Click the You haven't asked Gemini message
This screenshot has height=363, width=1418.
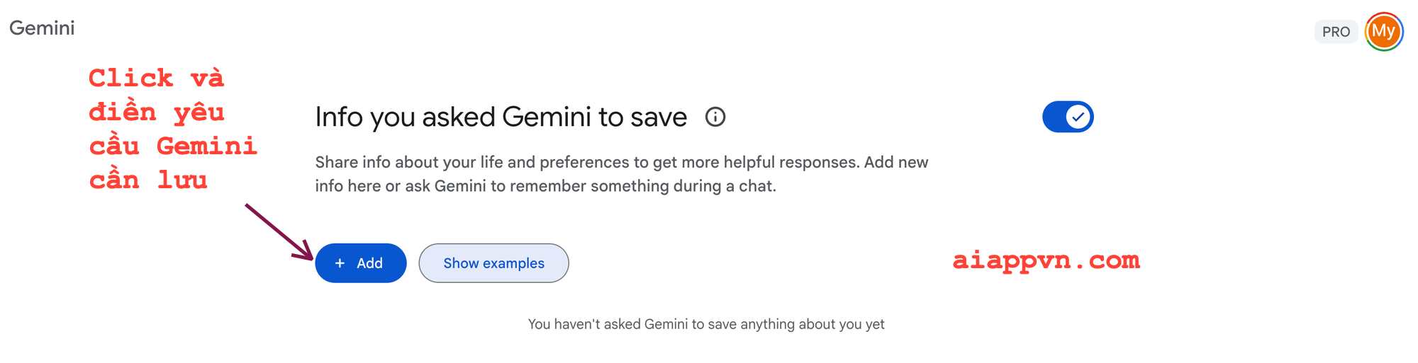pos(706,324)
